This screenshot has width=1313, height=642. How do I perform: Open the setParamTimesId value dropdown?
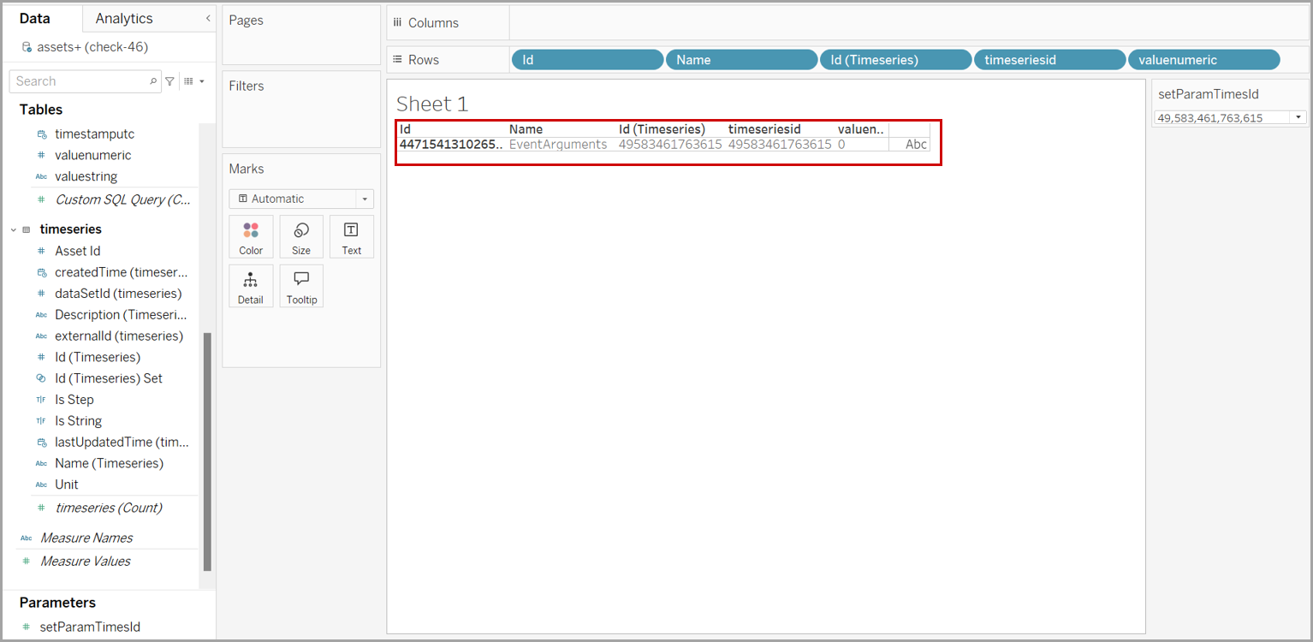click(1298, 118)
